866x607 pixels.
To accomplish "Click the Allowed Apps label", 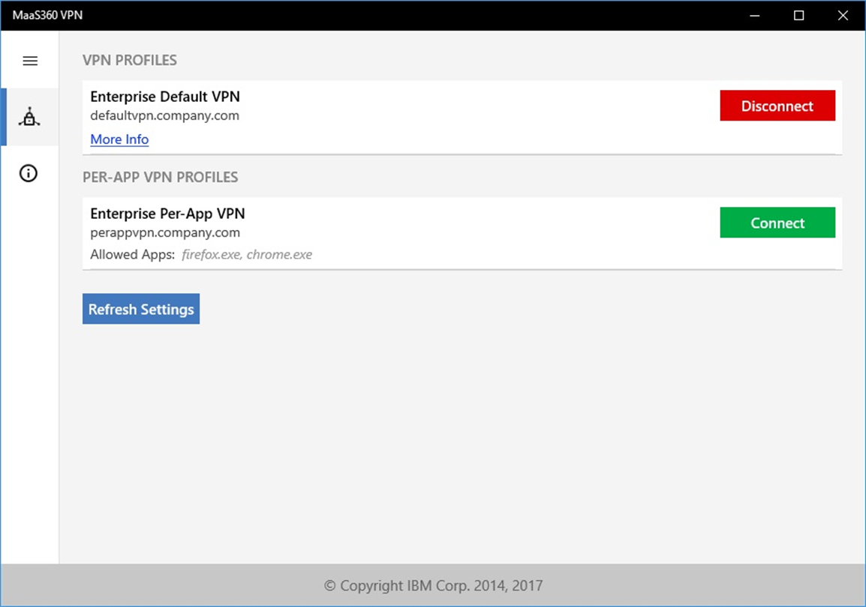I will pyautogui.click(x=133, y=255).
